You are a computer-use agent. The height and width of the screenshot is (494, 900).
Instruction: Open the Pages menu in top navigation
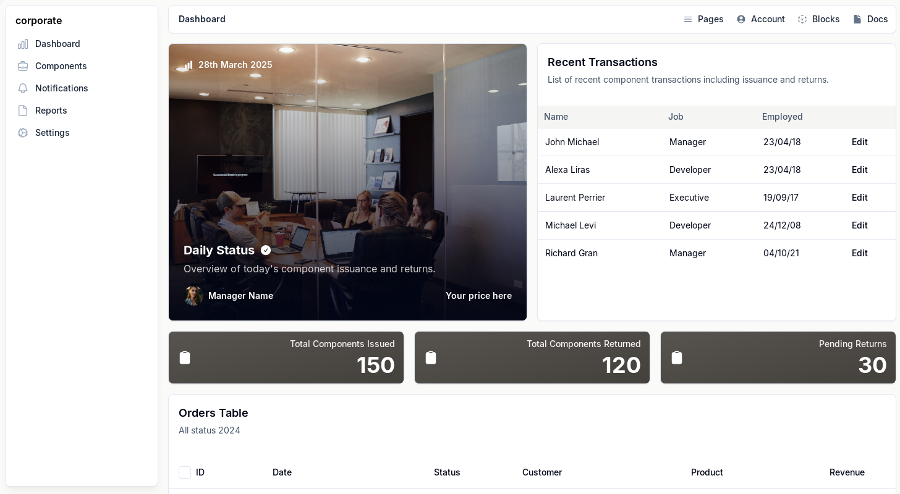coord(703,19)
